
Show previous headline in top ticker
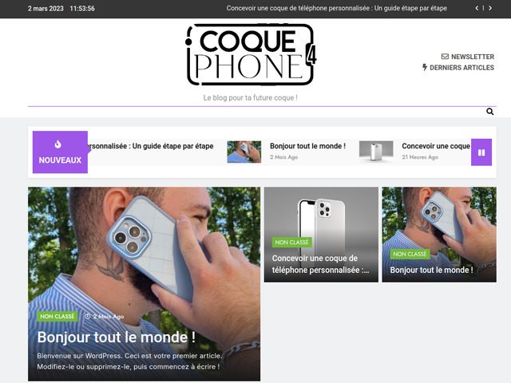[477, 8]
